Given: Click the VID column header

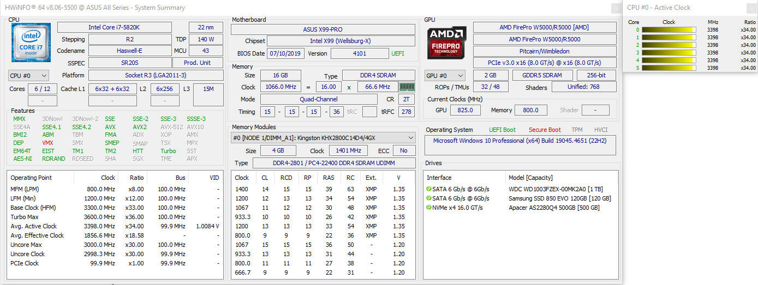Looking at the screenshot, I should pyautogui.click(x=206, y=178).
